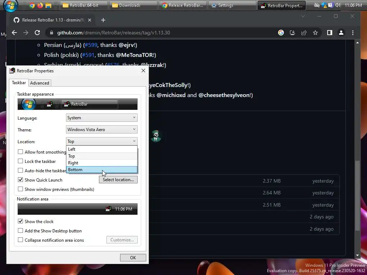Switch to the Advanced tab
The height and width of the screenshot is (275, 367).
click(39, 83)
